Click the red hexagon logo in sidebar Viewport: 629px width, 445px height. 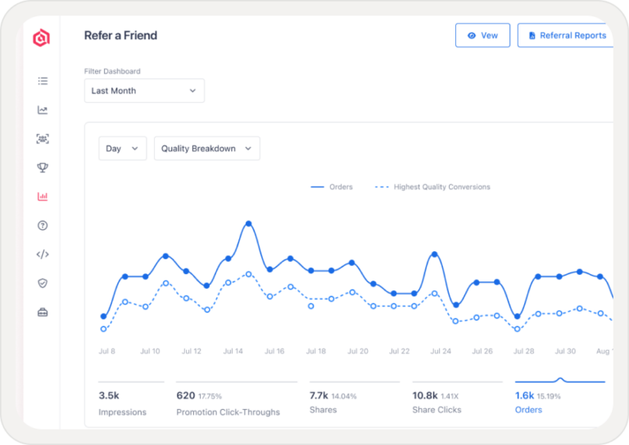coord(42,38)
